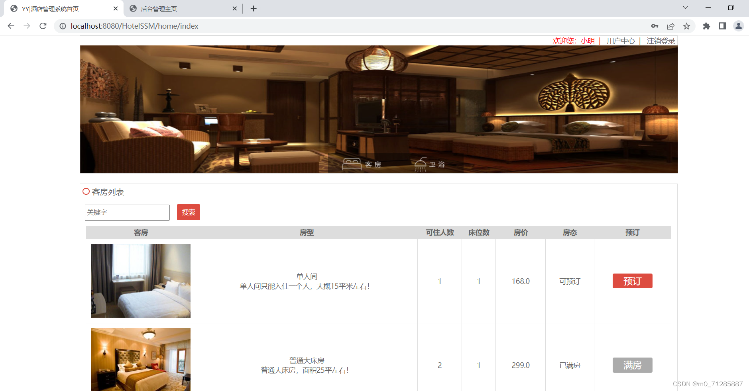Screen dimensions: 749x391
Task: Click the 客房 bed icon on the banner
Action: (x=352, y=163)
